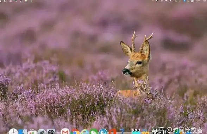Click the 21:00 clock in top bar
Screen dimensions: 207x134
(198, 1)
